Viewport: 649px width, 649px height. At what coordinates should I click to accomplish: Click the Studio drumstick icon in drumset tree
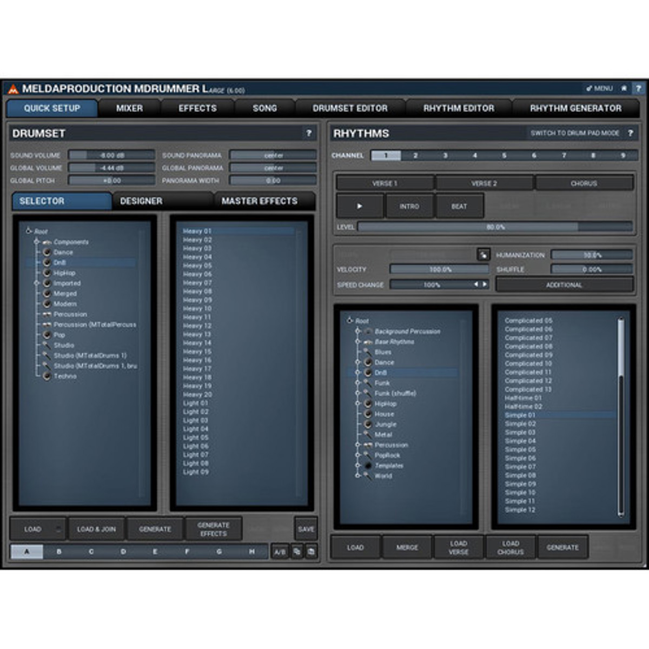pyautogui.click(x=47, y=345)
